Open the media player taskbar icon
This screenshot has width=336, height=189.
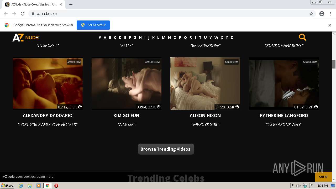coord(39,186)
